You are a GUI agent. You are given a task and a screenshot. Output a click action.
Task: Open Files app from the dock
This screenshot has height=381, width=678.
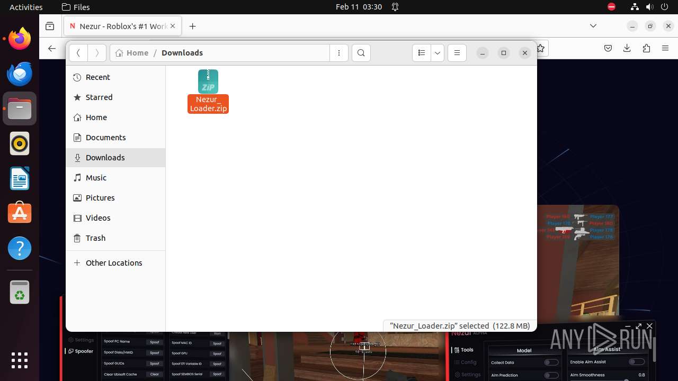click(20, 108)
